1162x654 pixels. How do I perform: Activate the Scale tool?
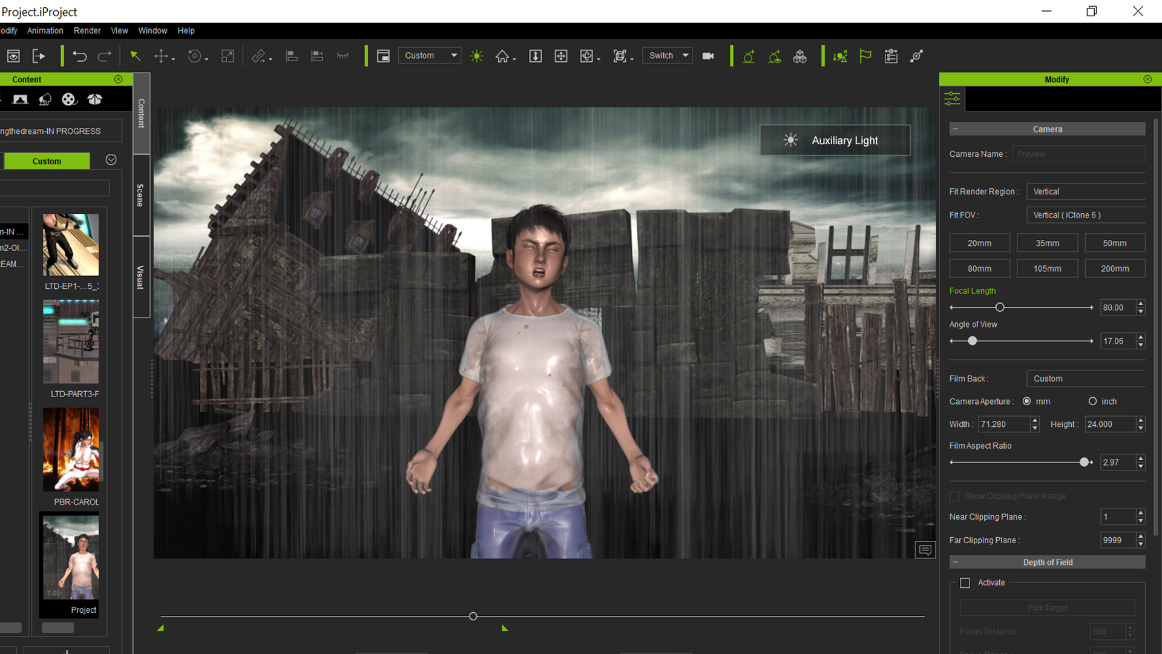click(228, 56)
